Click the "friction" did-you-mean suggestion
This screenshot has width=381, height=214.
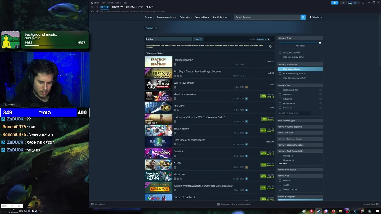coord(161,53)
